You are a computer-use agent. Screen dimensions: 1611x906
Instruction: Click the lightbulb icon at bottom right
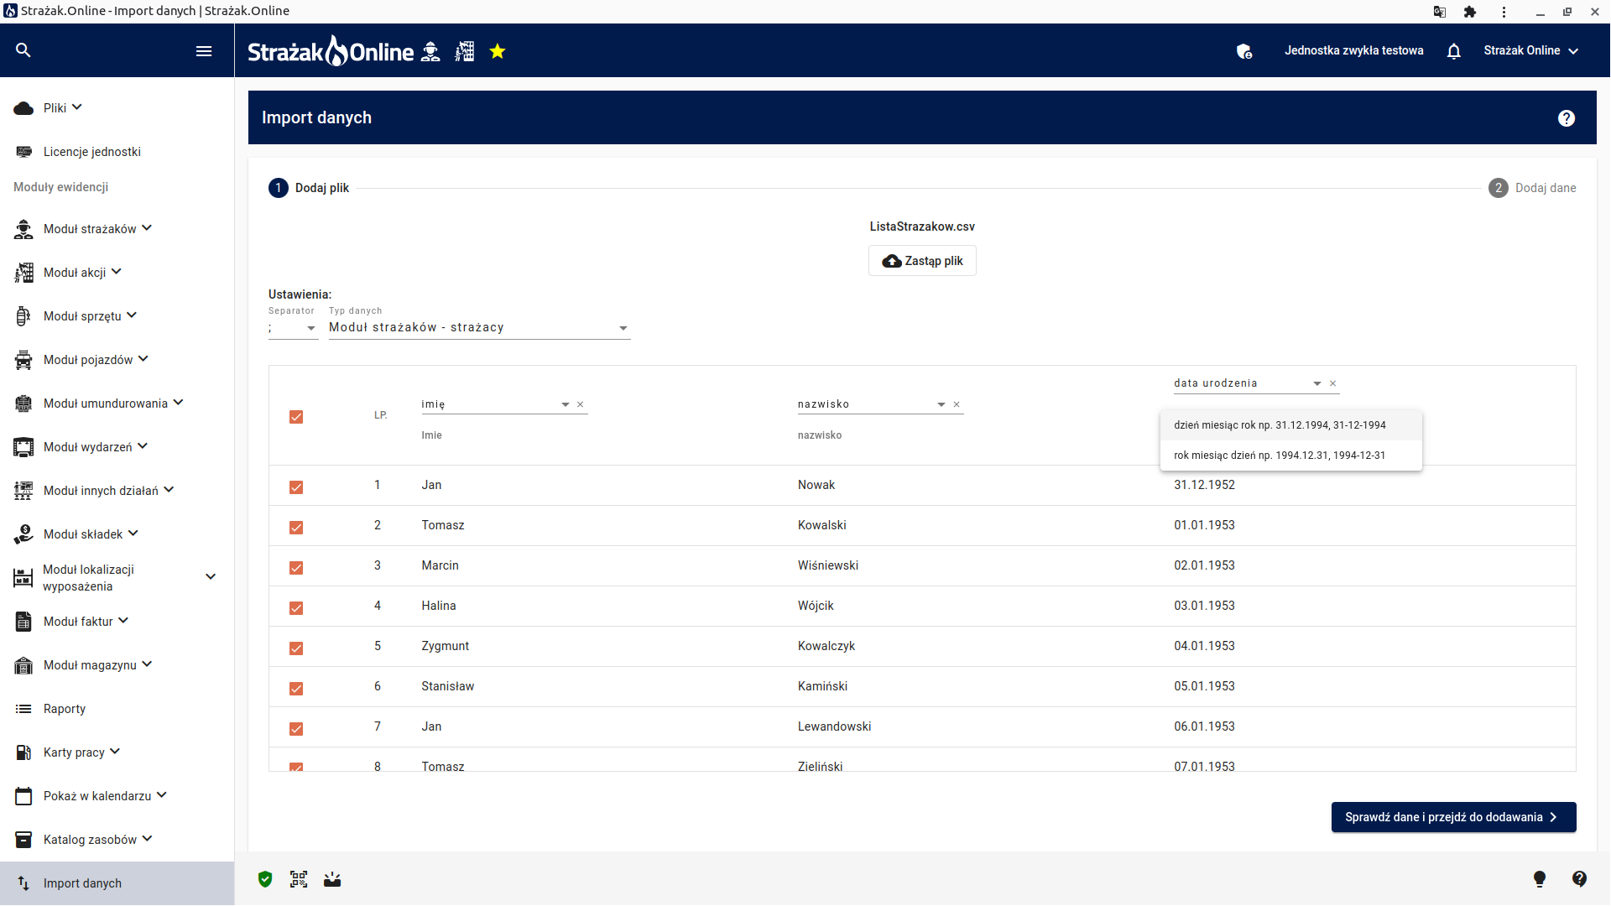pyautogui.click(x=1540, y=879)
